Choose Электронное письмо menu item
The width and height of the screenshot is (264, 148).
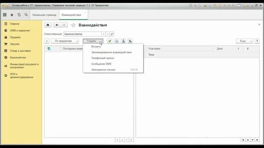104,69
